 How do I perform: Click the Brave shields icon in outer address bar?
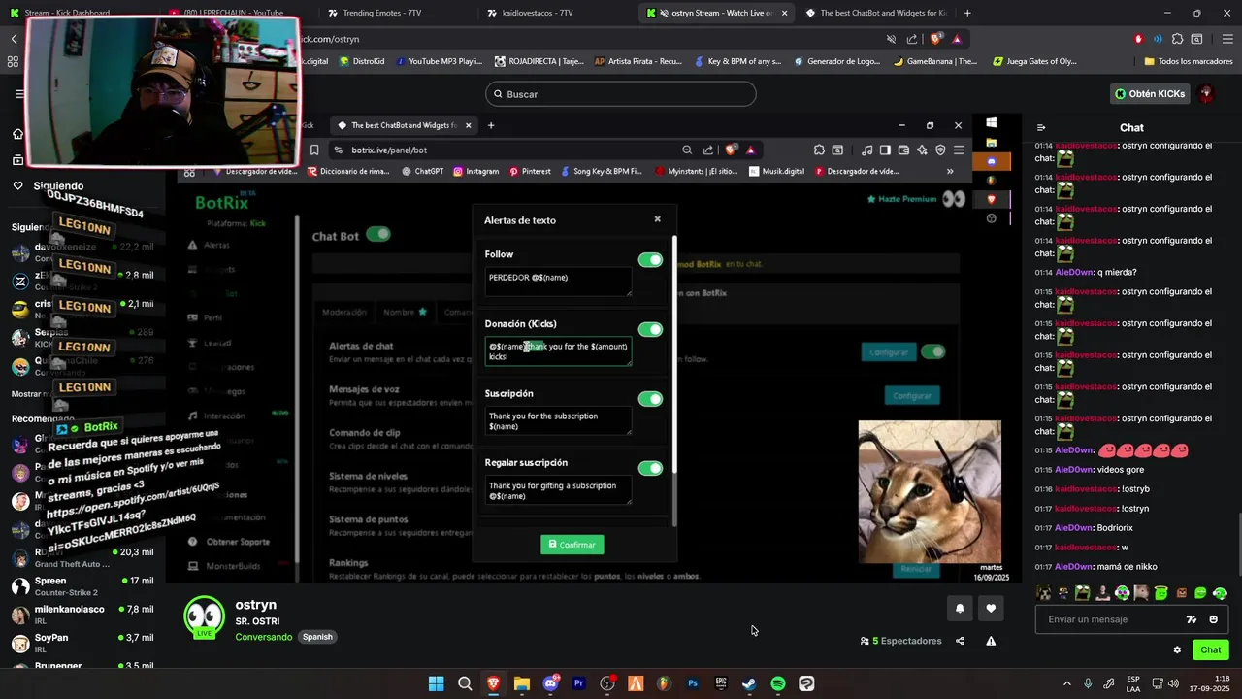click(935, 39)
